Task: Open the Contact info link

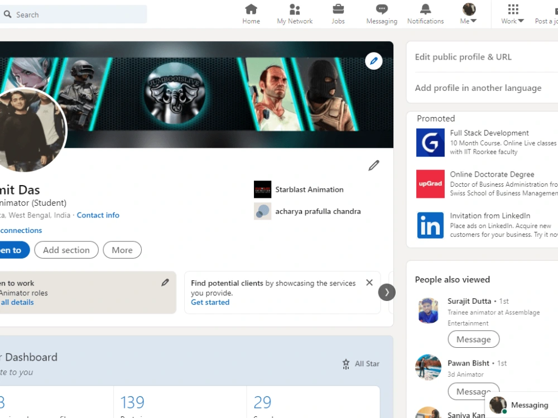Action: (98, 215)
